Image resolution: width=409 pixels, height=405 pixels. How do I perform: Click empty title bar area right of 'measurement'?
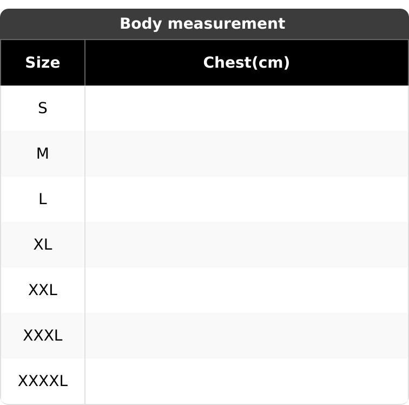pyautogui.click(x=346, y=24)
